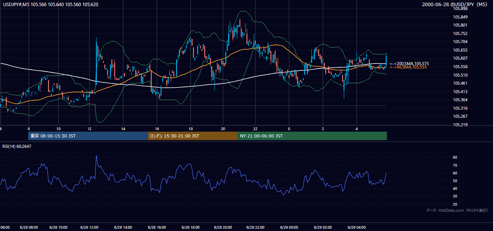Click hour marker 8 under the price chart
This screenshot has width=493, height=231.
pyautogui.click(x=29, y=129)
